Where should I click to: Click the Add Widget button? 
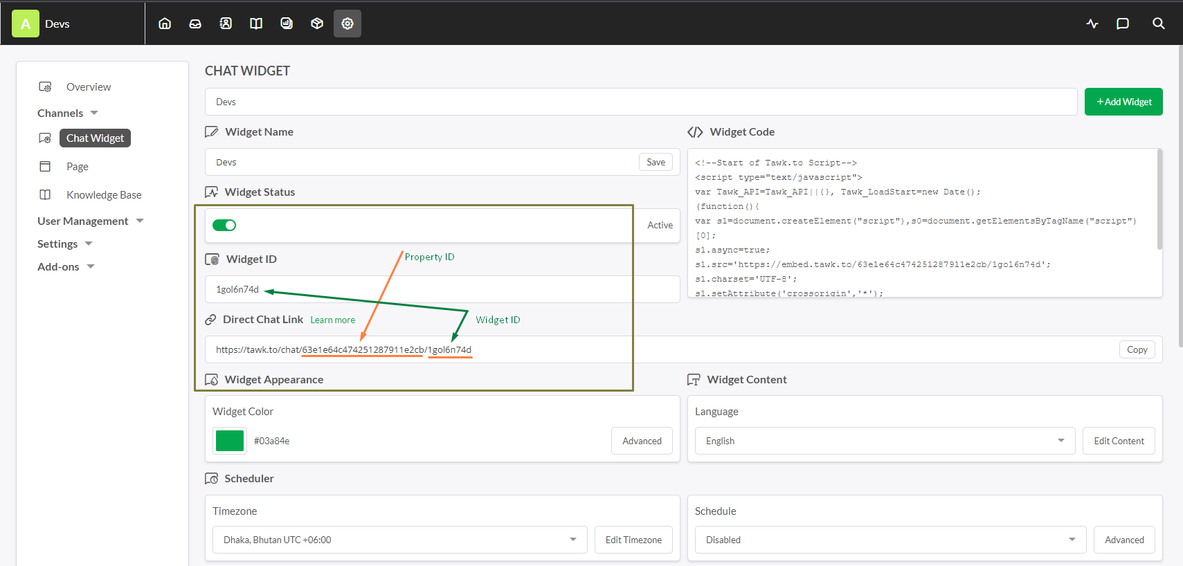point(1123,102)
